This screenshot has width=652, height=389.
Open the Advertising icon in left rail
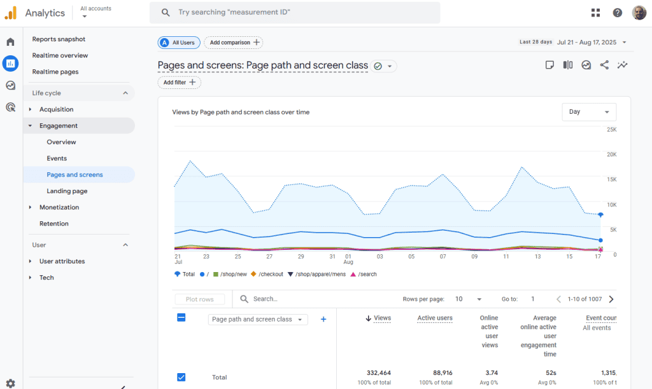click(10, 107)
